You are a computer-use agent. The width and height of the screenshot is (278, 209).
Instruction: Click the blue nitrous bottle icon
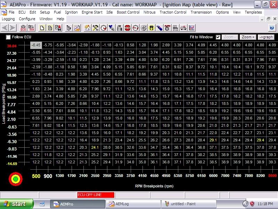tap(160, 28)
